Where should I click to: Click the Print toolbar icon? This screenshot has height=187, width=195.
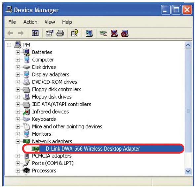coord(60,33)
